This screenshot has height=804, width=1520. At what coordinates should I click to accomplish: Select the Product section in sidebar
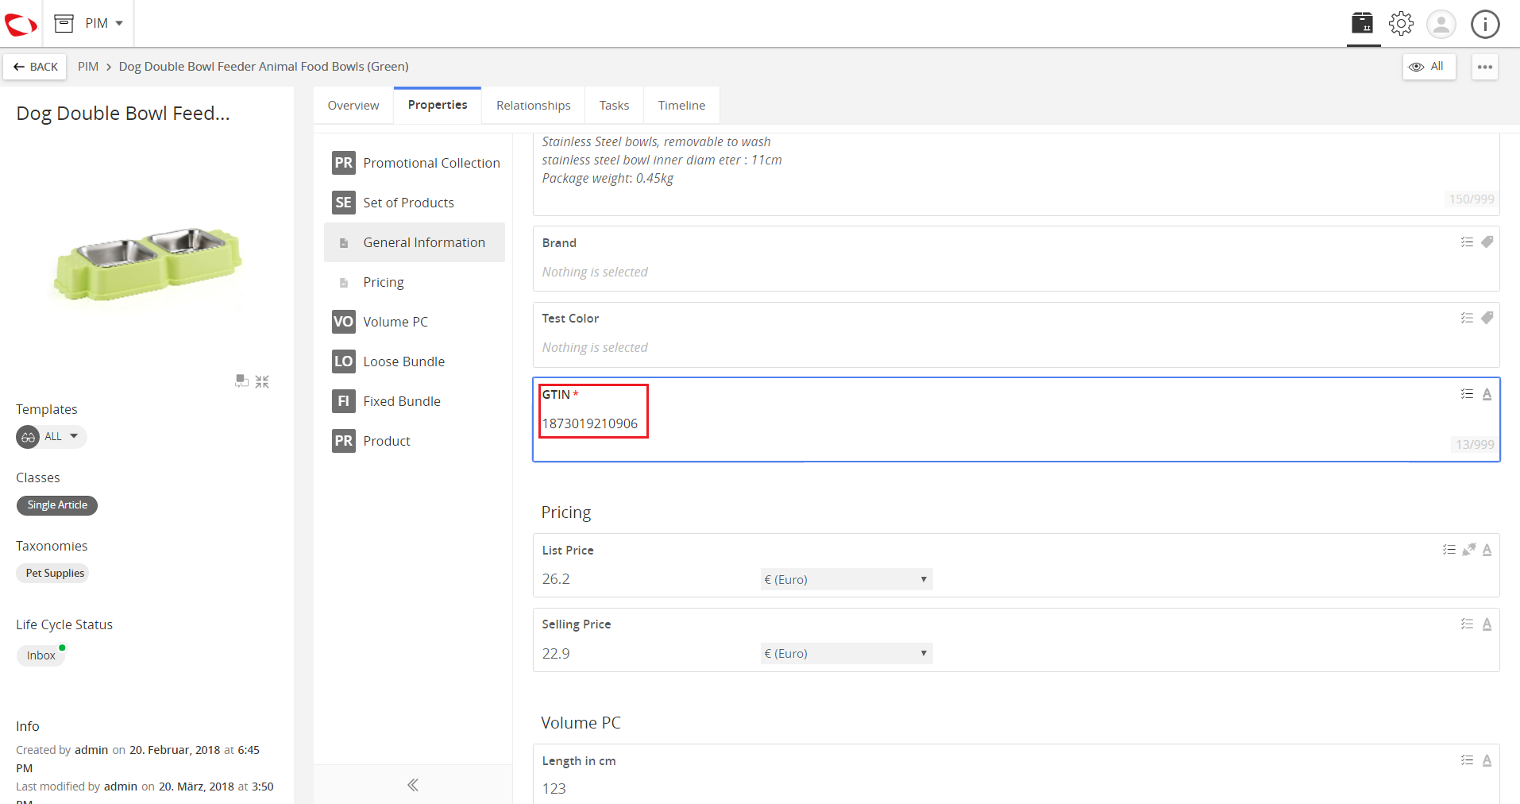[x=415, y=441]
